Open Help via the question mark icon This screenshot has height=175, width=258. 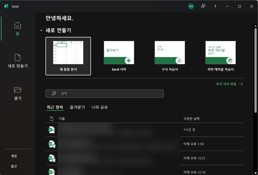(x=215, y=6)
